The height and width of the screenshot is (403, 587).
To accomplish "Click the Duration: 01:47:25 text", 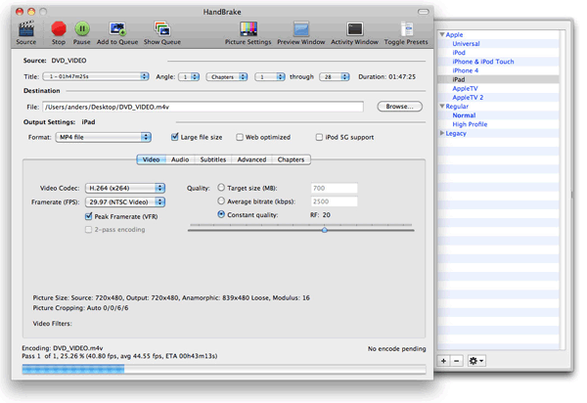I will click(386, 76).
